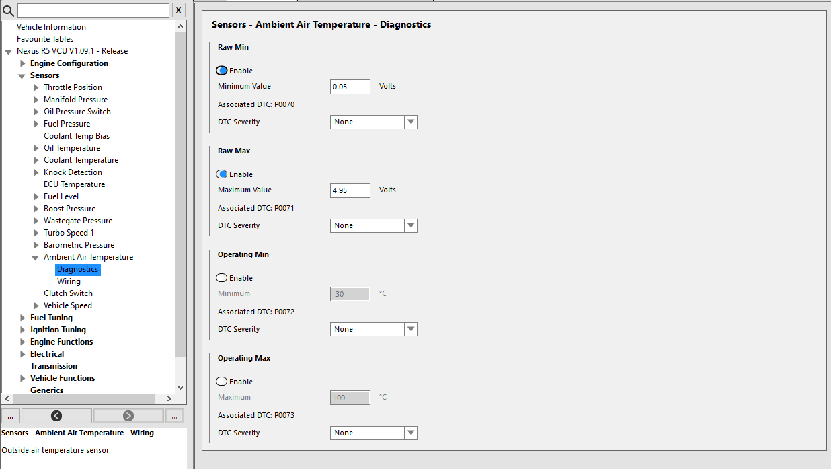The width and height of the screenshot is (831, 469).
Task: Select Engine Functions in the tree
Action: 61,342
